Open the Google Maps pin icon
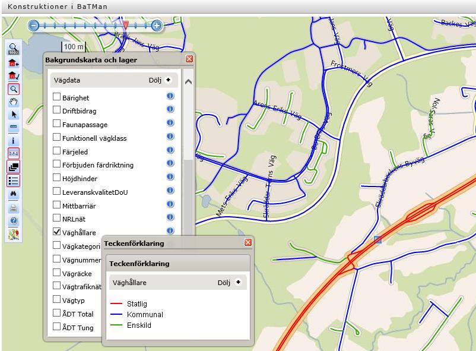Image resolution: width=476 pixels, height=351 pixels. 14,235
